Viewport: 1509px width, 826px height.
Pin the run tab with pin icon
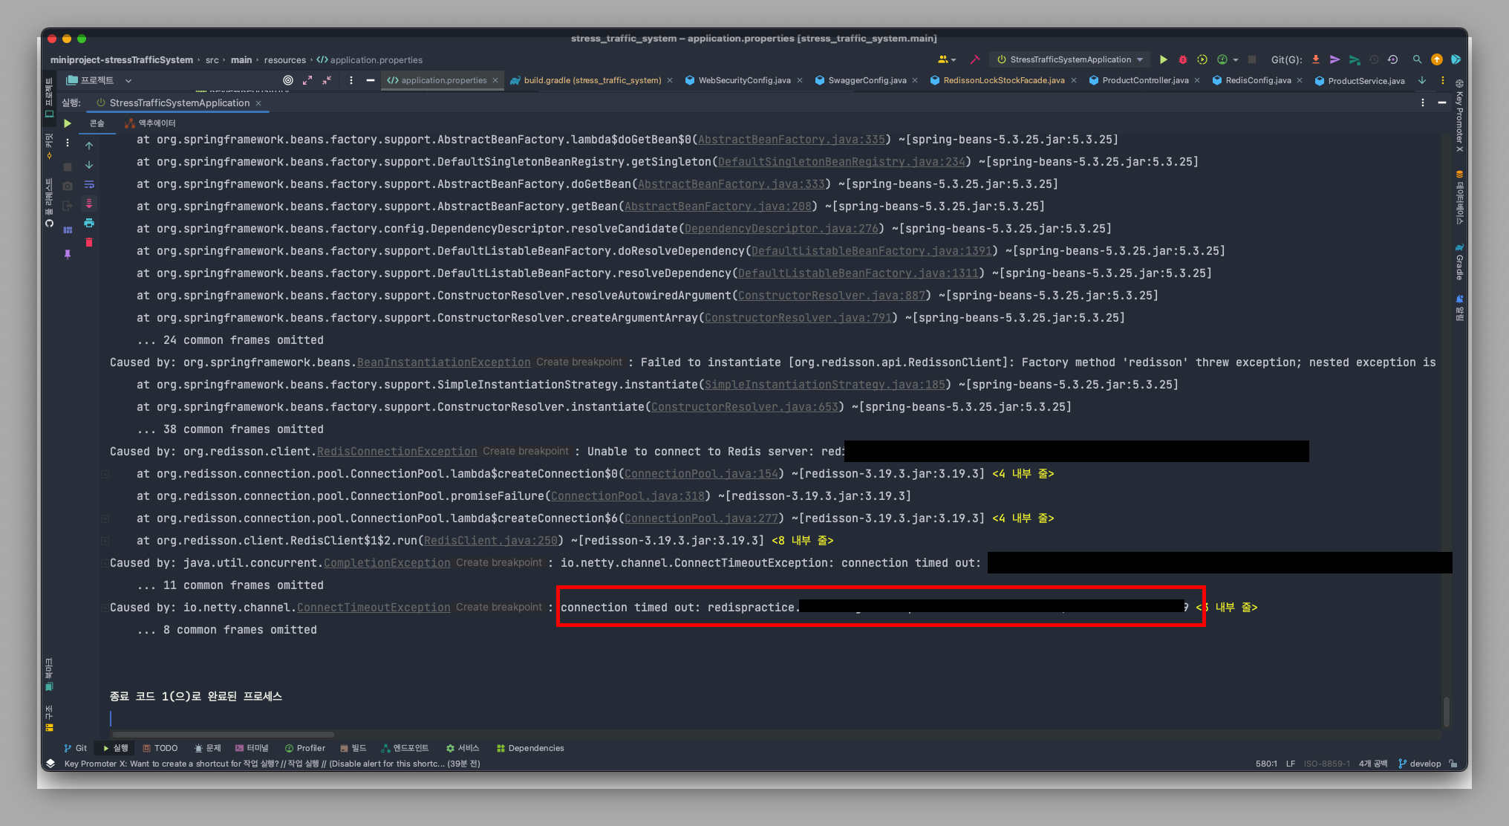pos(68,254)
